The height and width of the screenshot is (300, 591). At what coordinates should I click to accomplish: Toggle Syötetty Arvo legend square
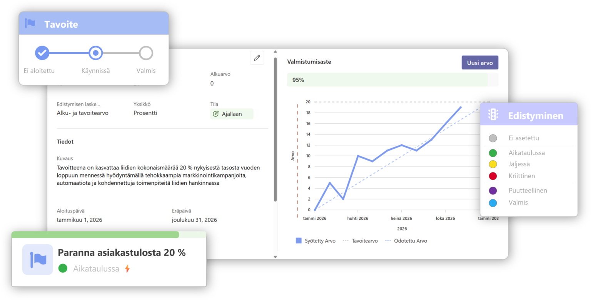click(299, 241)
